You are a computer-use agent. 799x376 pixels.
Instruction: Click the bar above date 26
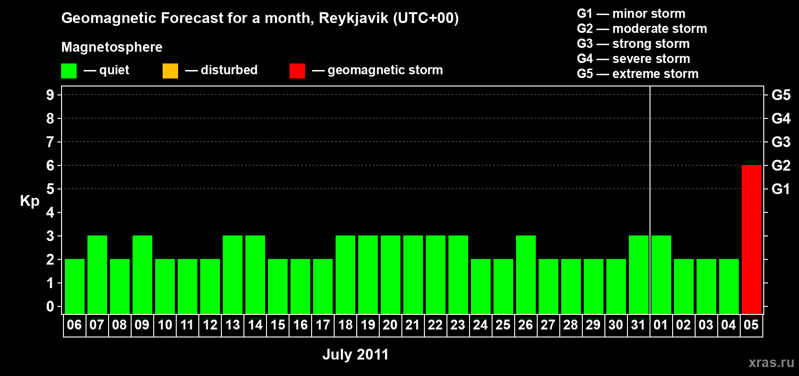(525, 274)
